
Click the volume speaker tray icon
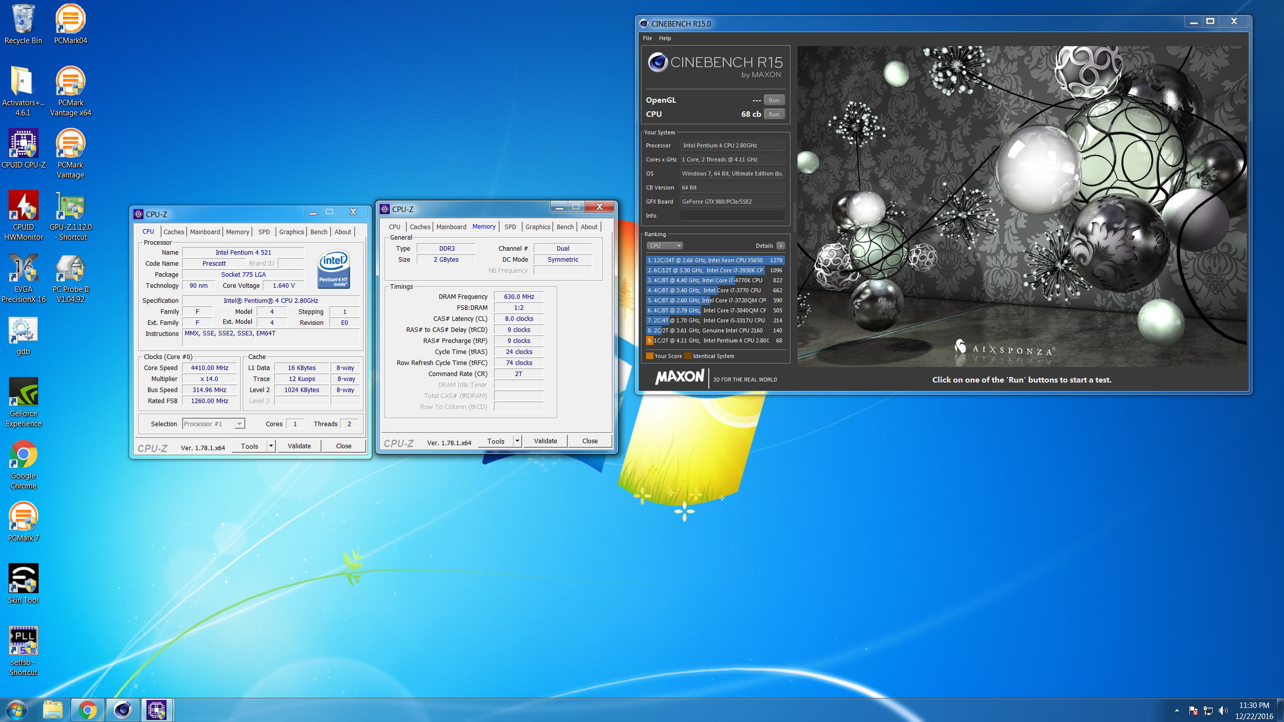1223,710
